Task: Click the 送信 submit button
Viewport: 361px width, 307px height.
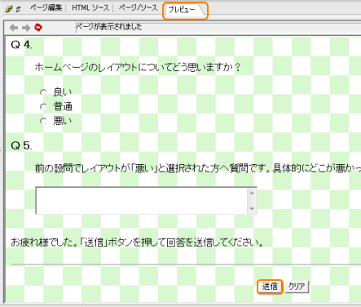Action: [270, 287]
